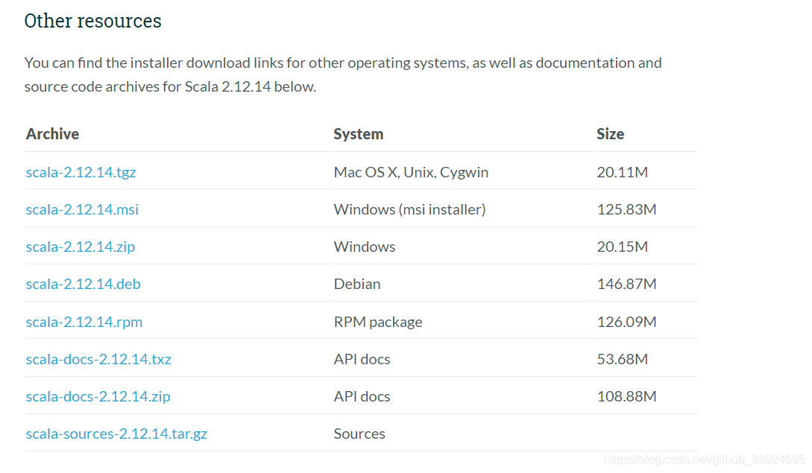This screenshot has width=812, height=473.
Task: Click the 125.83M size value
Action: point(626,209)
